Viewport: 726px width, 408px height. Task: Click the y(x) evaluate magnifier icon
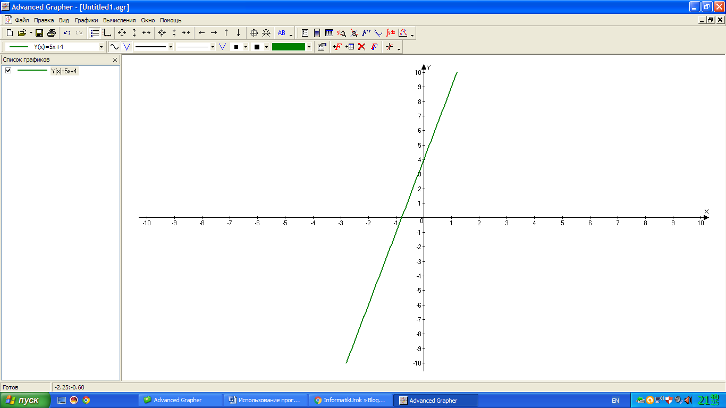tap(341, 33)
